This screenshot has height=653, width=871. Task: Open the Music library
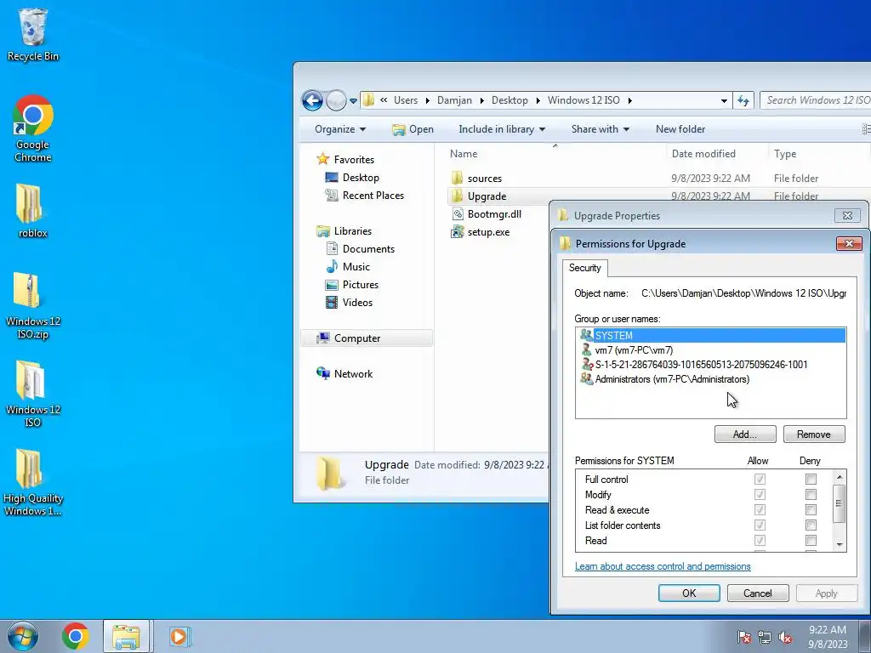point(356,266)
